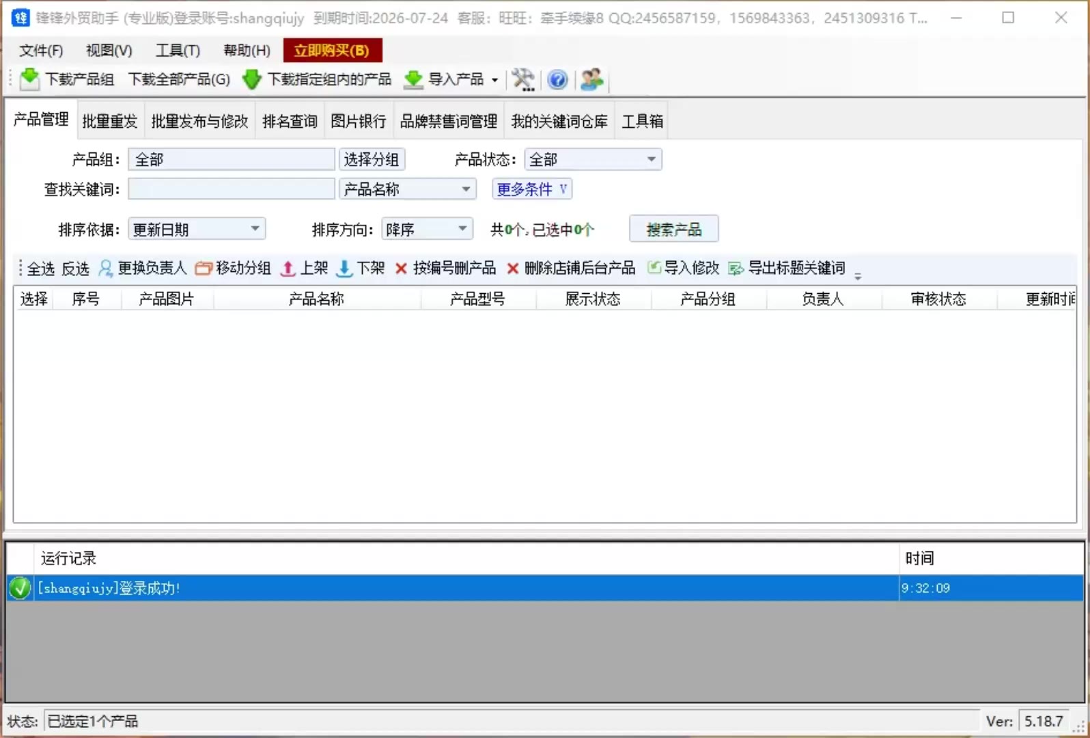
Task: Click the 导出标题关键词 icon
Action: [736, 269]
